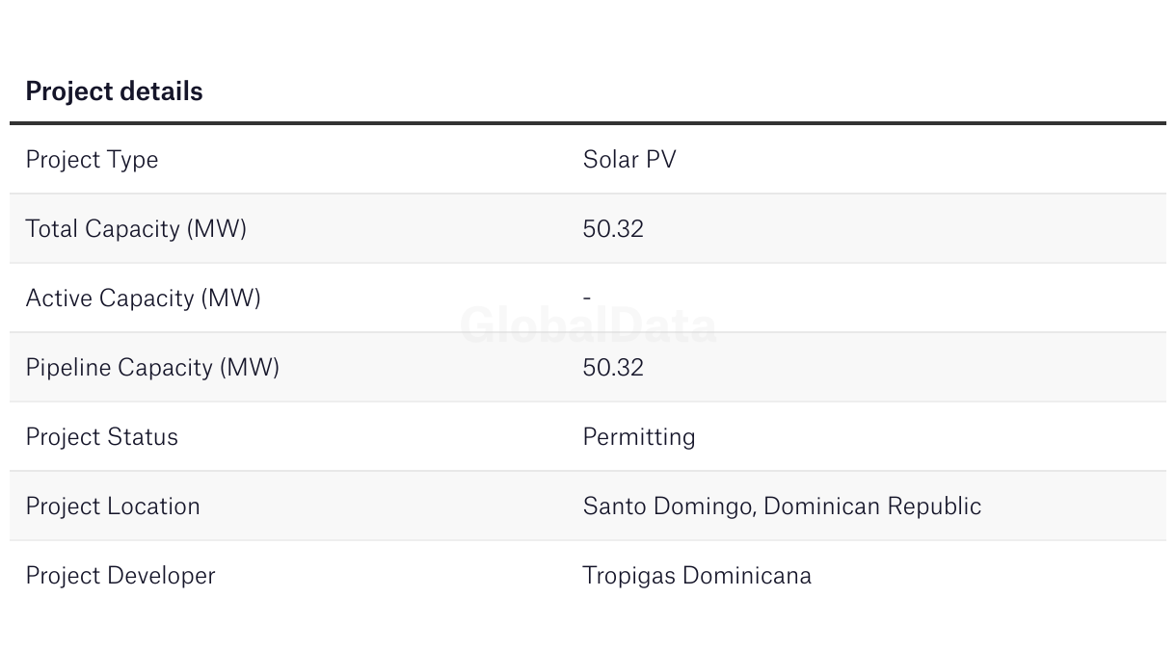Click the word Pipeline in capacity label
Viewport: 1176px width, 649px height.
coord(67,368)
